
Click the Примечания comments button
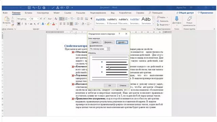pyautogui.click(x=205, y=13)
